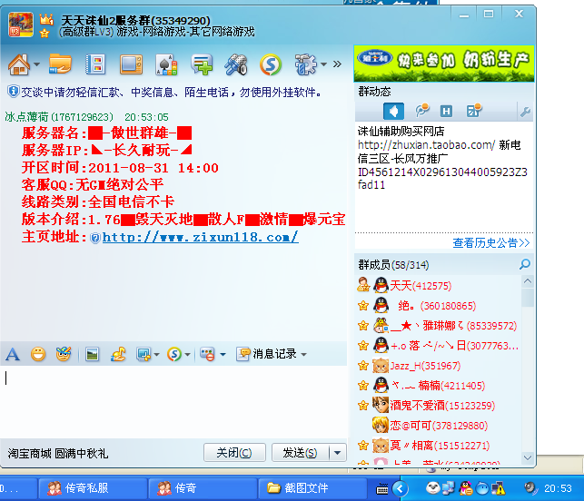Switch to 传奇 taskbar window
Viewport: 584px width, 501px height.
point(203,487)
